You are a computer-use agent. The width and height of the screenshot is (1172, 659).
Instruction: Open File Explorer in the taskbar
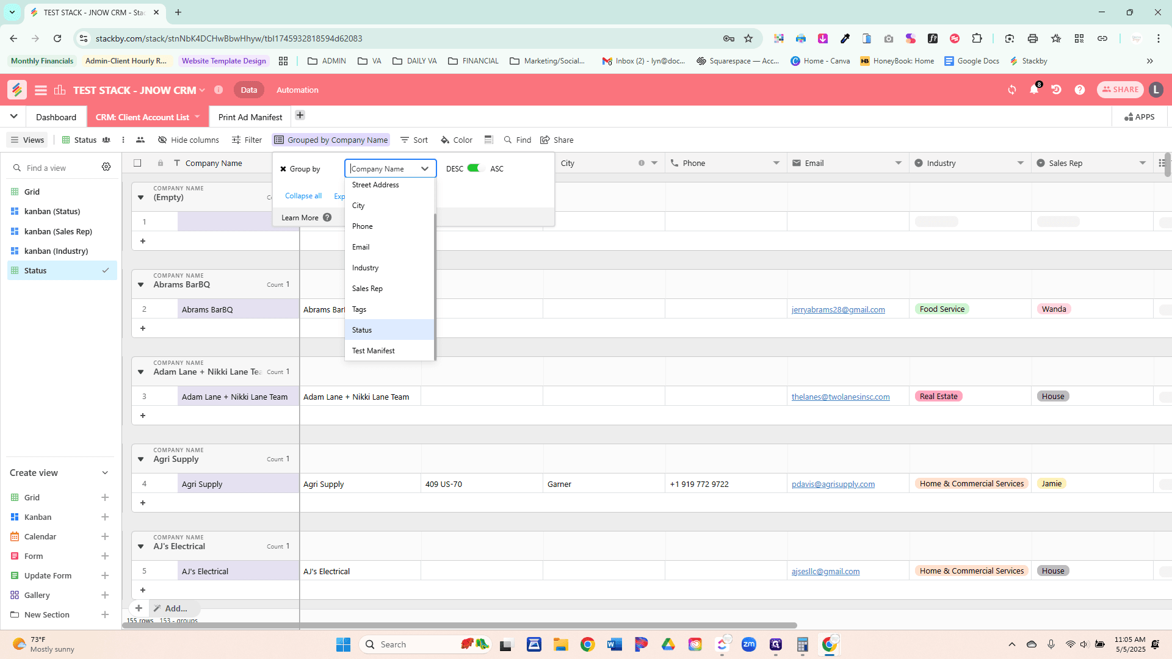pos(560,644)
